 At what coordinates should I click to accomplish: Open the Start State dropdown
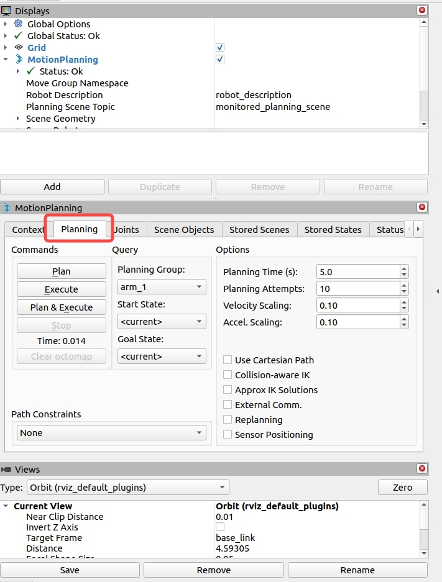tap(162, 322)
